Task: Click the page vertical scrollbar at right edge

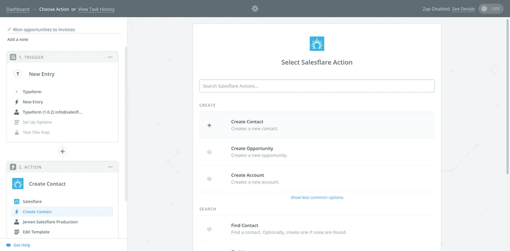Action: click(508, 97)
